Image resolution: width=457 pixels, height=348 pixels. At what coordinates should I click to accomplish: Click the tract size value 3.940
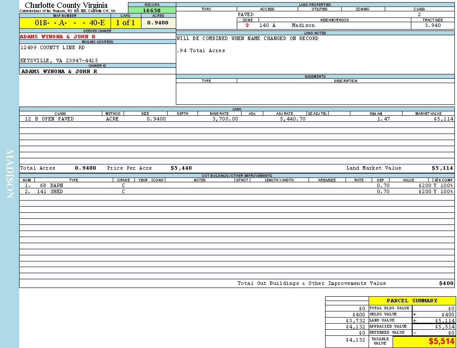(x=433, y=25)
